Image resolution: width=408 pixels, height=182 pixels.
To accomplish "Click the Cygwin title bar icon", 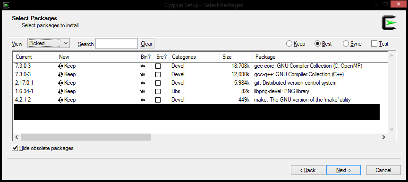I will (6, 5).
